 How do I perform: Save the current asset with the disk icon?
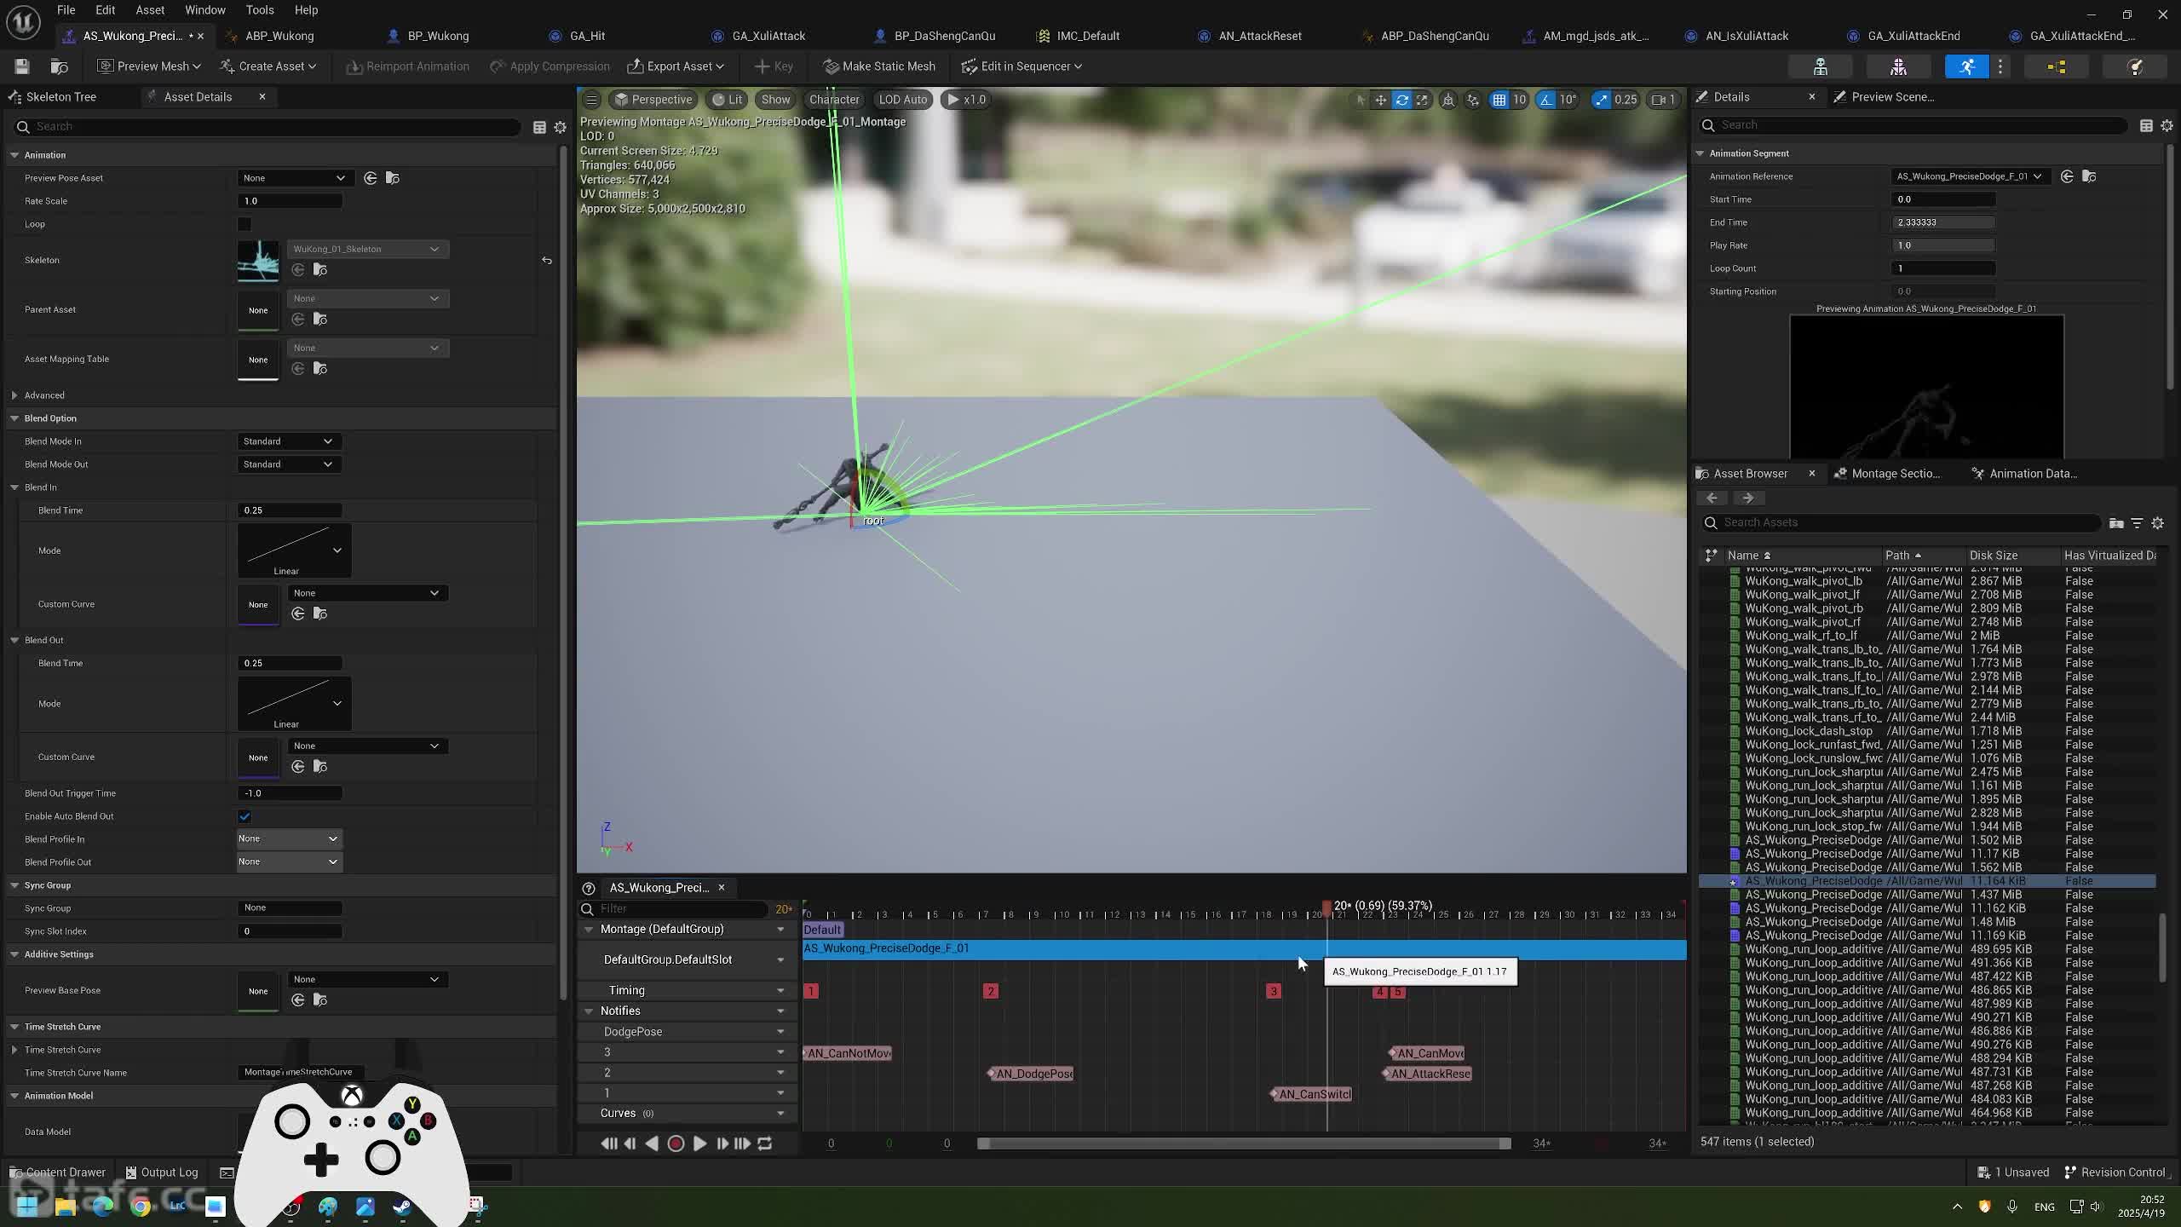pos(22,66)
